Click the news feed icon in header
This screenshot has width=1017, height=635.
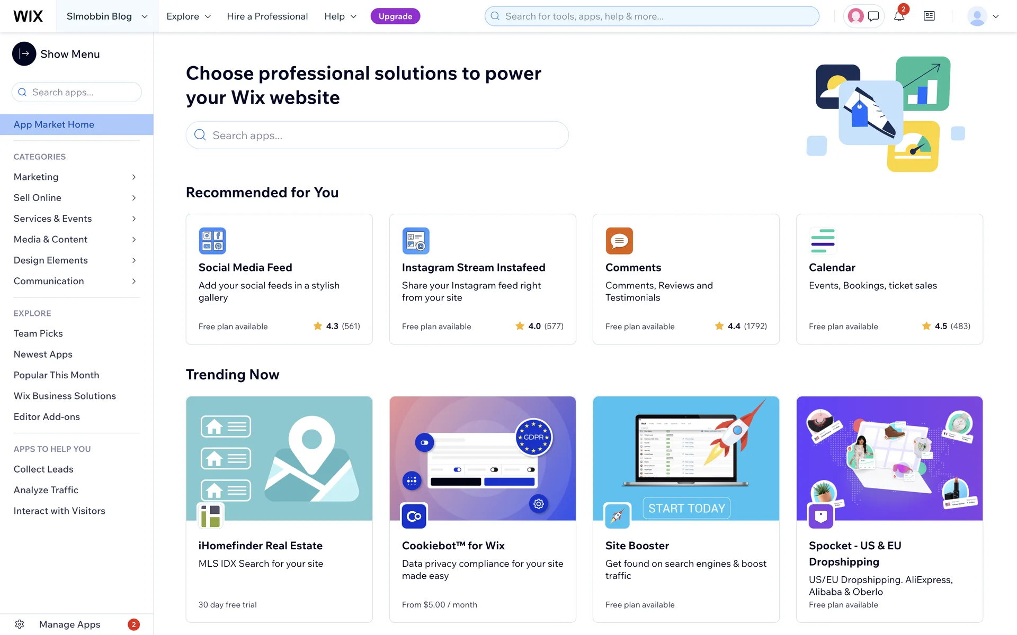[929, 16]
